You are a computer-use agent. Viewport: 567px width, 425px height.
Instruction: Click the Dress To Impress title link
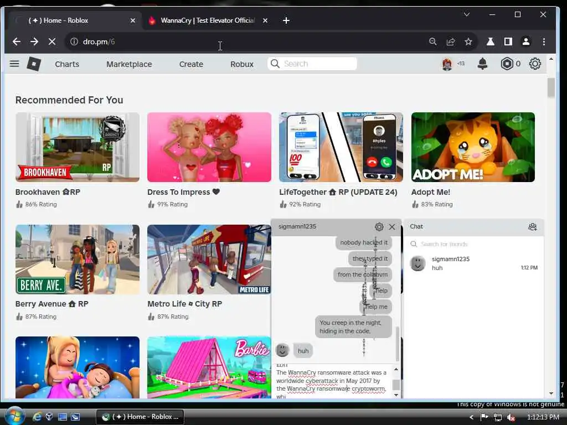point(183,192)
